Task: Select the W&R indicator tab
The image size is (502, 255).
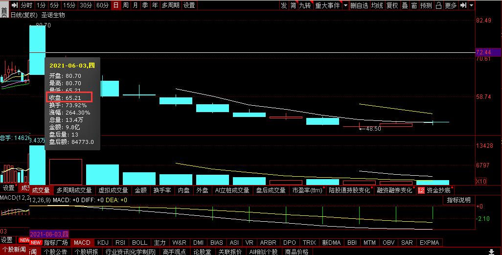Action: [179, 242]
